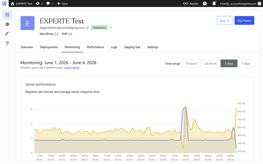The image size is (263, 164).
Task: Click the Reader label in admin bar
Action: click(x=194, y=4)
